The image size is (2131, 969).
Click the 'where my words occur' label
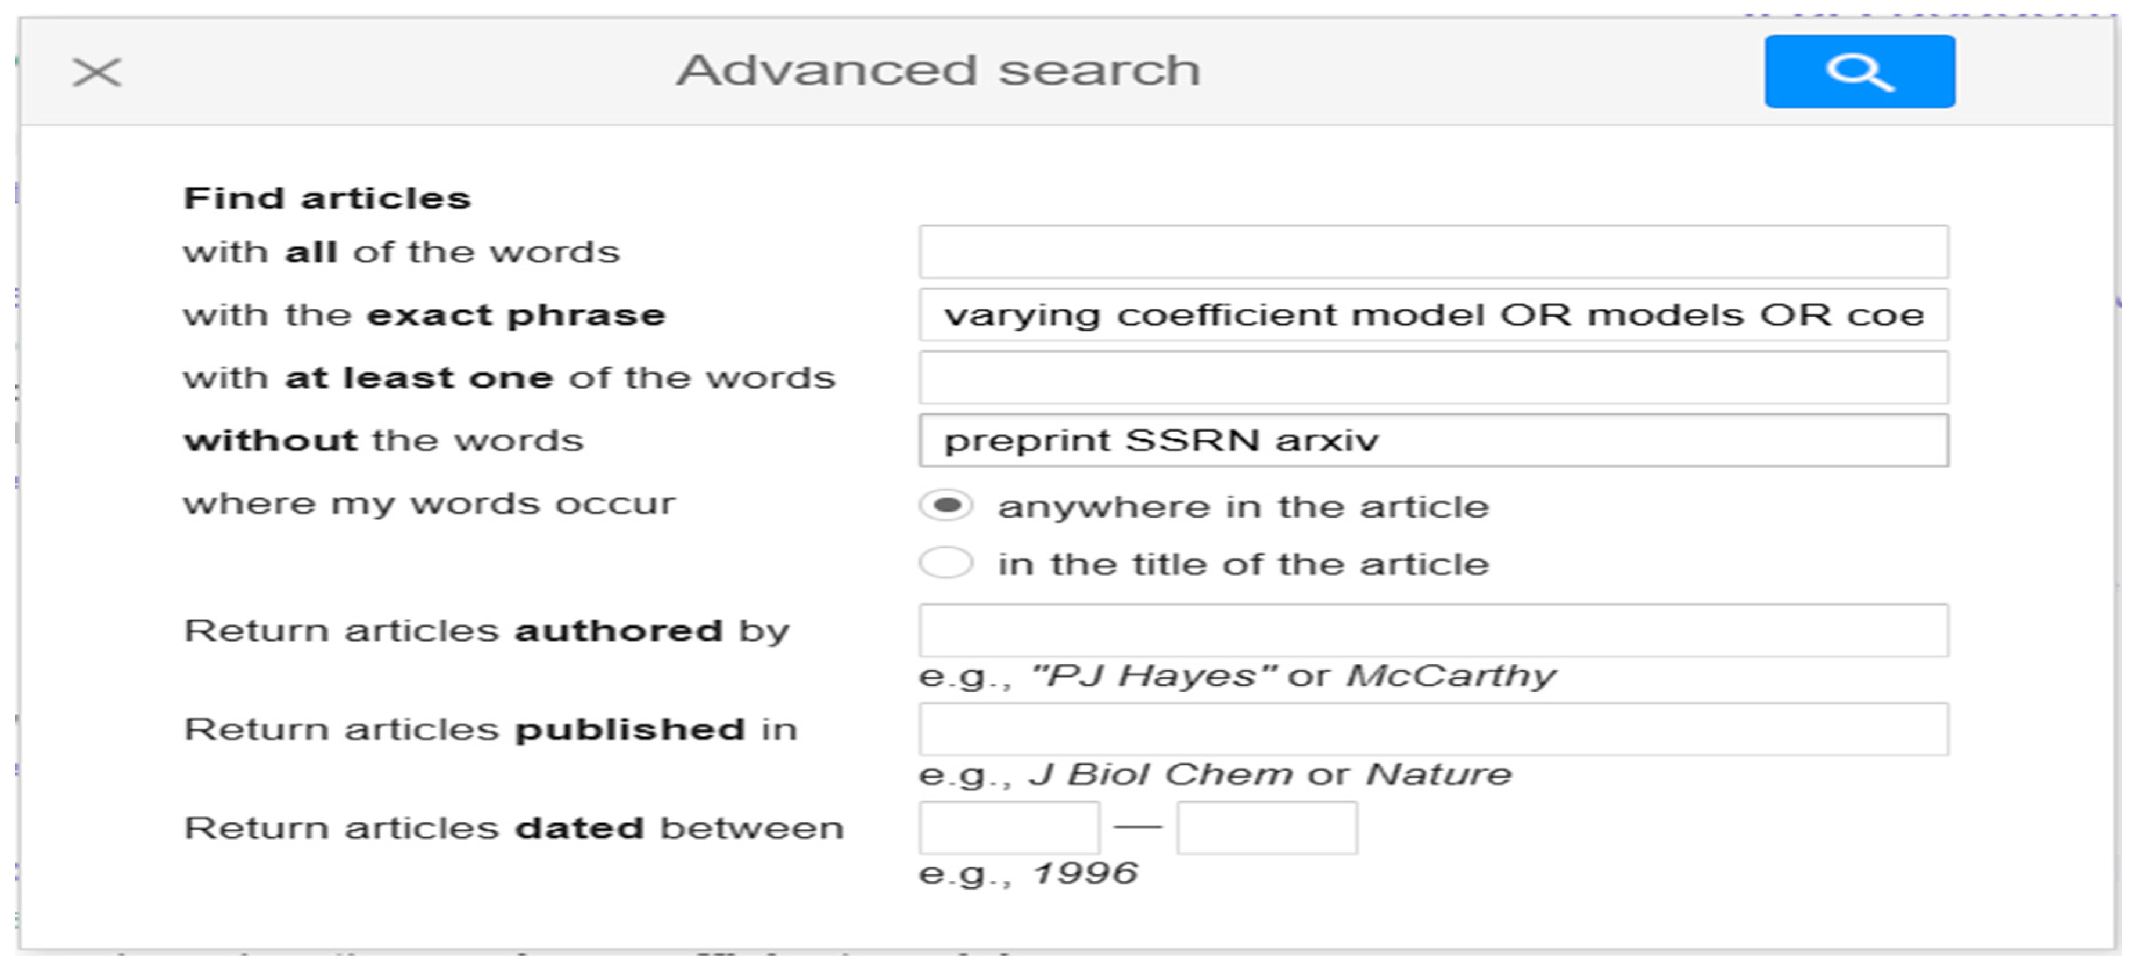click(x=429, y=504)
